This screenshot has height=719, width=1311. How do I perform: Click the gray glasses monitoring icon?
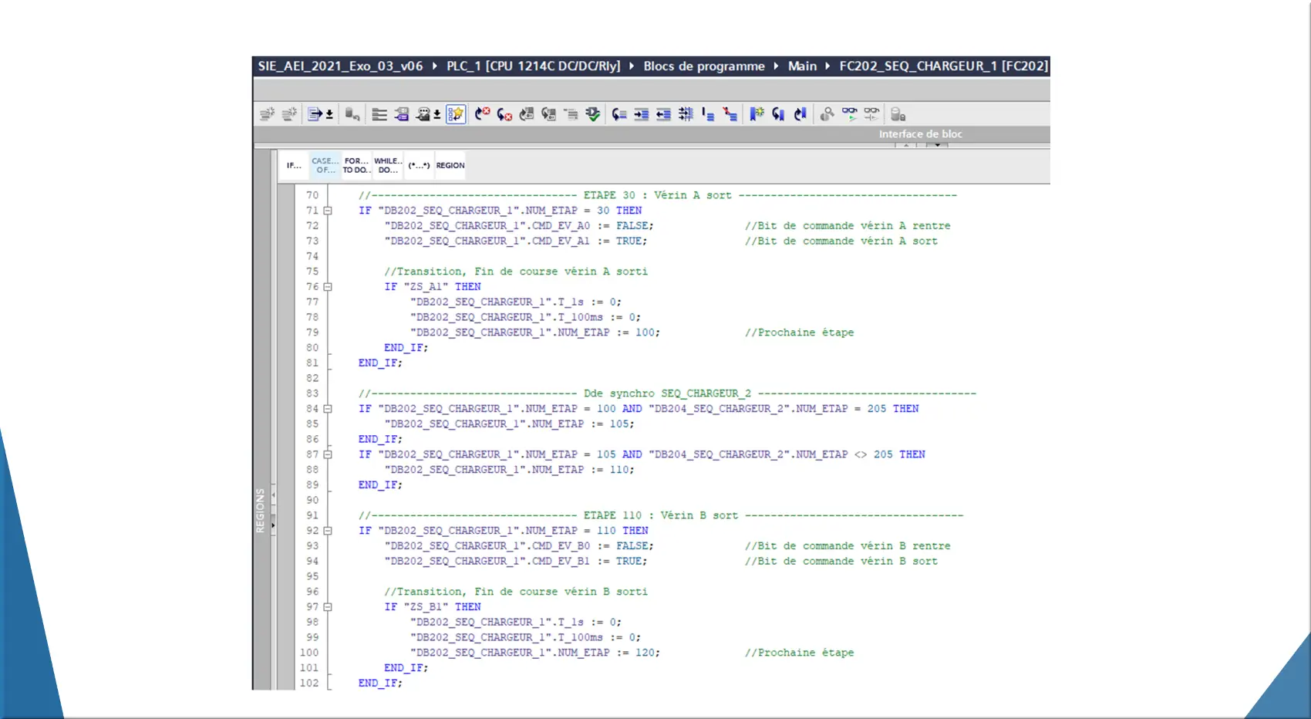871,114
